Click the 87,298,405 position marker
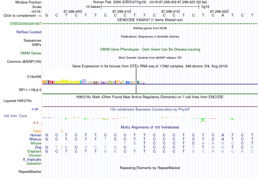 pos(73,11)
